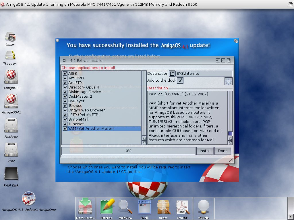Click the applications list scroll-down arrow
The image size is (294, 220).
tap(144, 143)
